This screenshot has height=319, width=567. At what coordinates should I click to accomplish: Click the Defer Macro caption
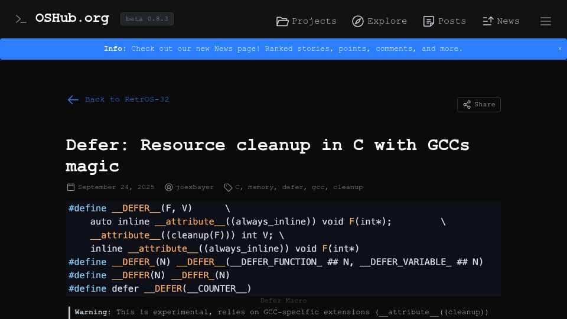click(x=283, y=301)
